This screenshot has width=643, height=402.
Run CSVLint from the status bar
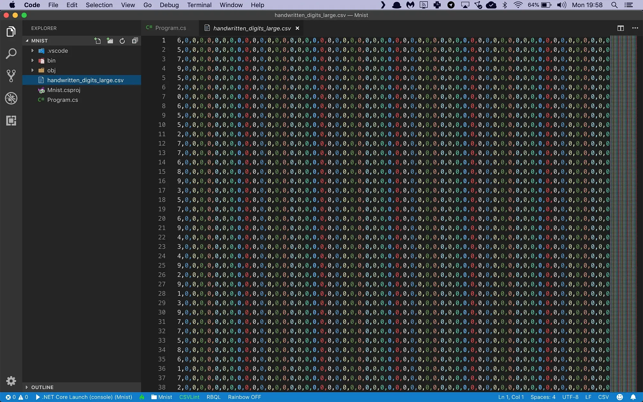[189, 397]
